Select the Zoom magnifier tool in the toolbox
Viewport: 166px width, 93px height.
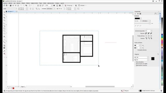coord(4,20)
